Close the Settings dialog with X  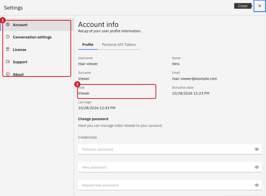(260, 6)
